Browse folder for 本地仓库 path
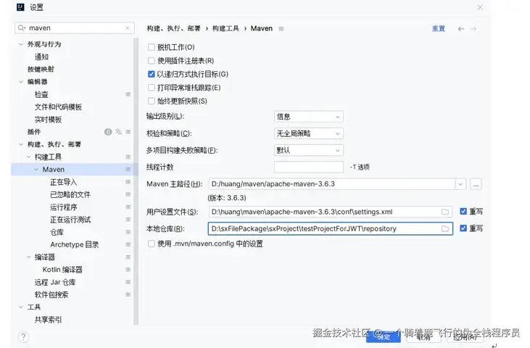This screenshot has width=530, height=348. (445, 228)
